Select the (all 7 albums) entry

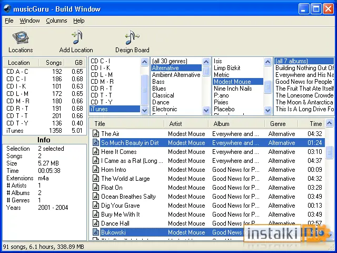(304, 61)
